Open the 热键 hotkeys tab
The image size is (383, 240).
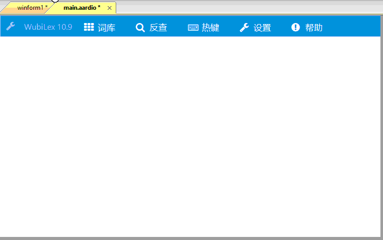203,27
